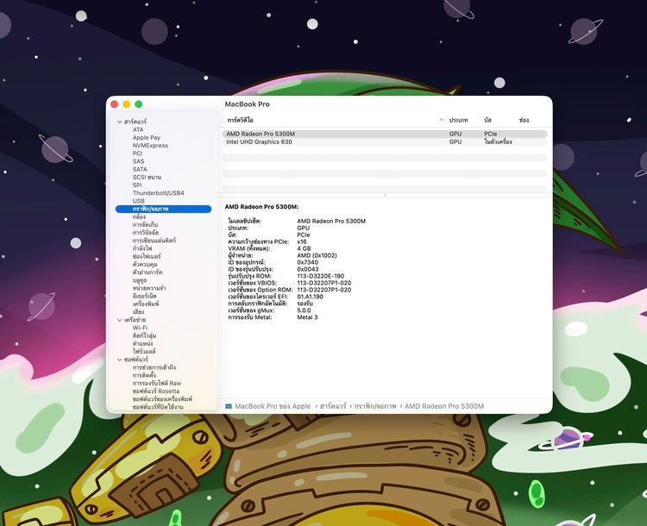Click กราฟิก/จอภาพ in the bottom path bar

tap(375, 406)
